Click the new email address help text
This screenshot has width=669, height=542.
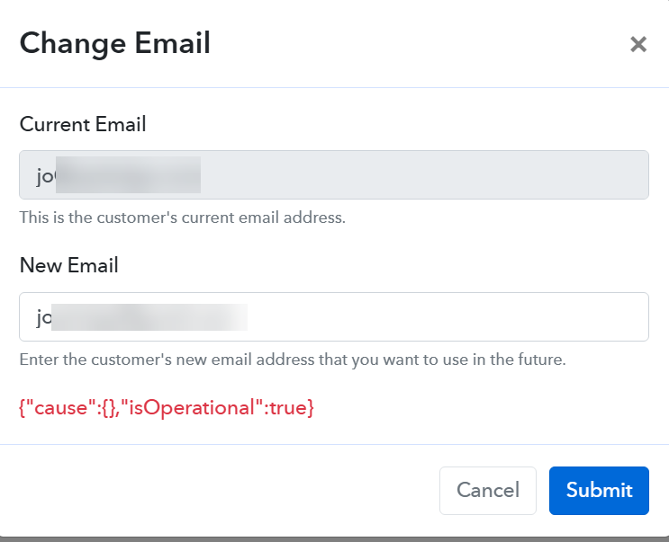(292, 360)
